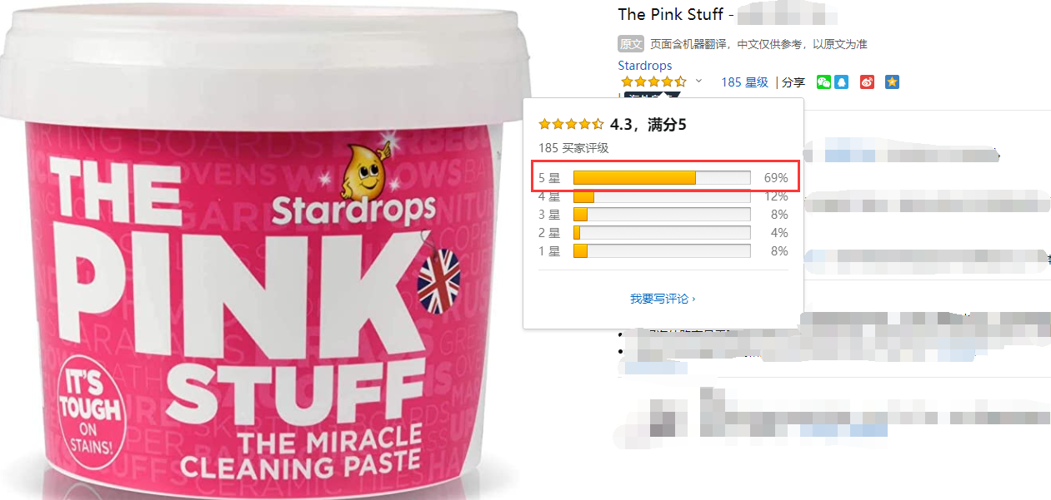Viewport: 1051px width, 500px height.
Task: Select the 1 星 rating bar
Action: pyautogui.click(x=662, y=251)
